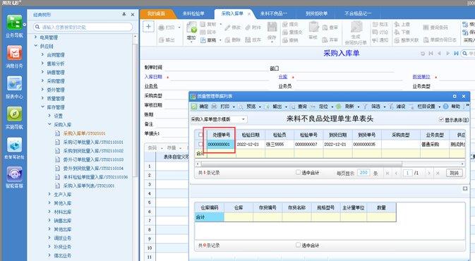Viewport: 475px width, 261px height.
Task: Click the 供货单位 link label
Action: point(421,77)
